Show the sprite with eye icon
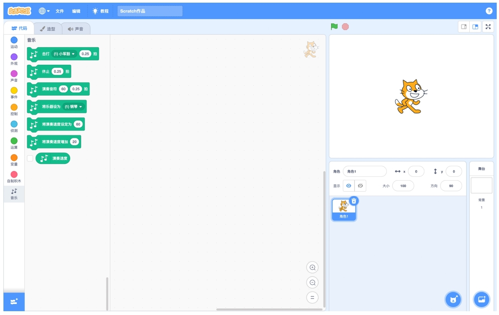Screen dimensions: 499x315 tap(348, 186)
